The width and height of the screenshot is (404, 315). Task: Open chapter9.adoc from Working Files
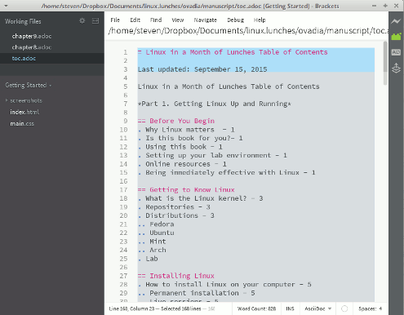coord(32,36)
